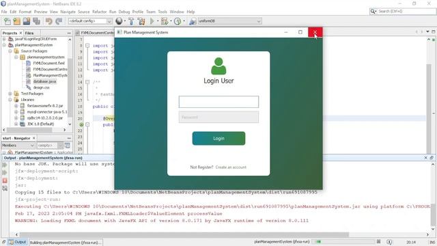This screenshot has width=437, height=246.
Task: Click the Output settings wrench icon
Action: point(5,189)
